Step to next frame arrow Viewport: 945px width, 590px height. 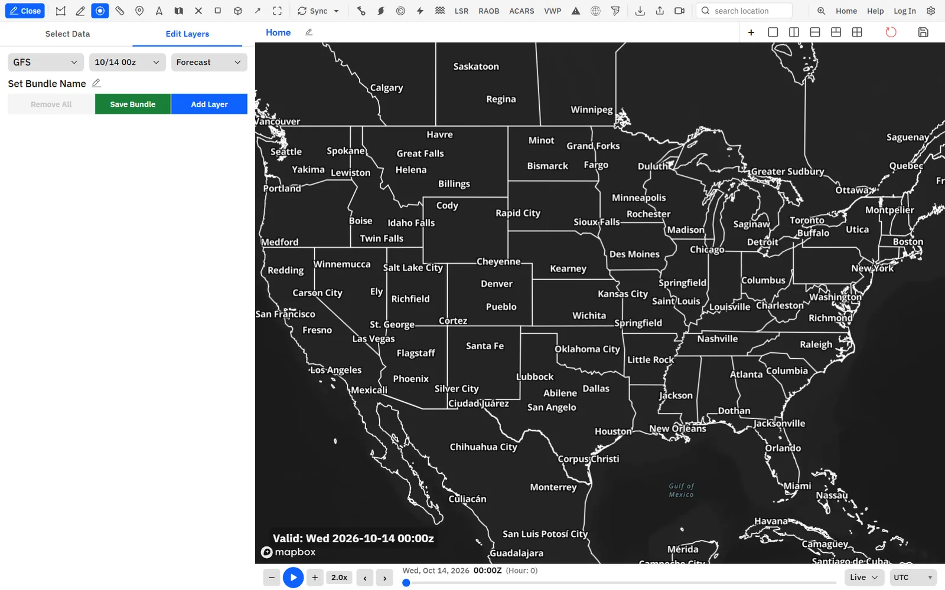tap(384, 578)
